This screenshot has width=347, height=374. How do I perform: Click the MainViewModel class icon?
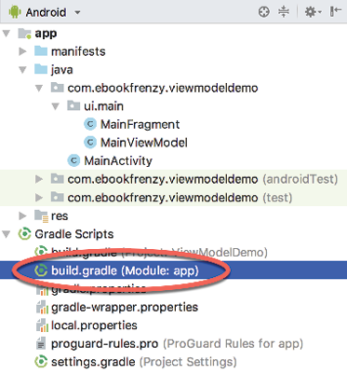(x=90, y=143)
